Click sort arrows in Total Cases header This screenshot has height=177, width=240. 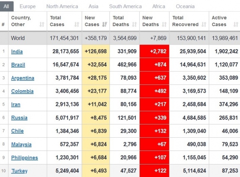coord(77,24)
